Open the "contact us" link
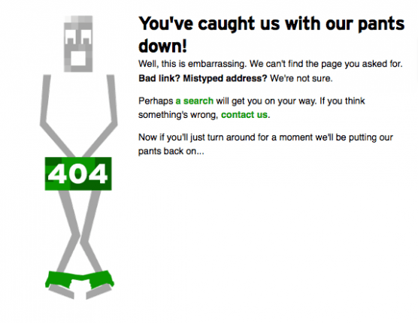This screenshot has width=418, height=323. (244, 115)
